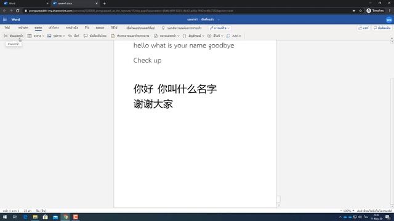Open the Add-in button
The width and height of the screenshot is (394, 221).
(234, 36)
